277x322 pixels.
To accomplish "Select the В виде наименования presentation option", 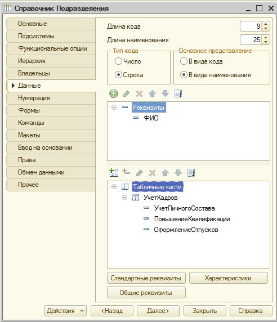I will [x=184, y=75].
